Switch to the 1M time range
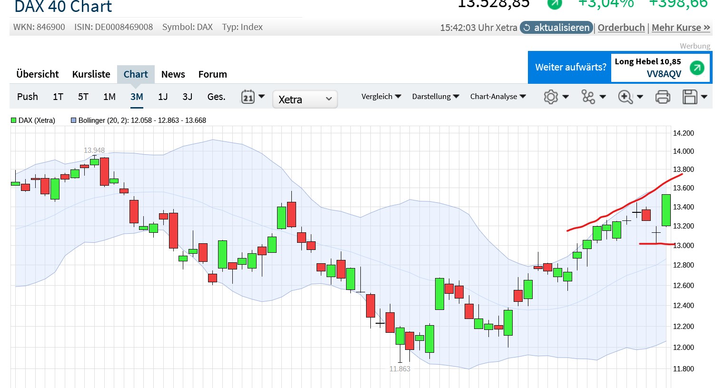 tap(109, 97)
